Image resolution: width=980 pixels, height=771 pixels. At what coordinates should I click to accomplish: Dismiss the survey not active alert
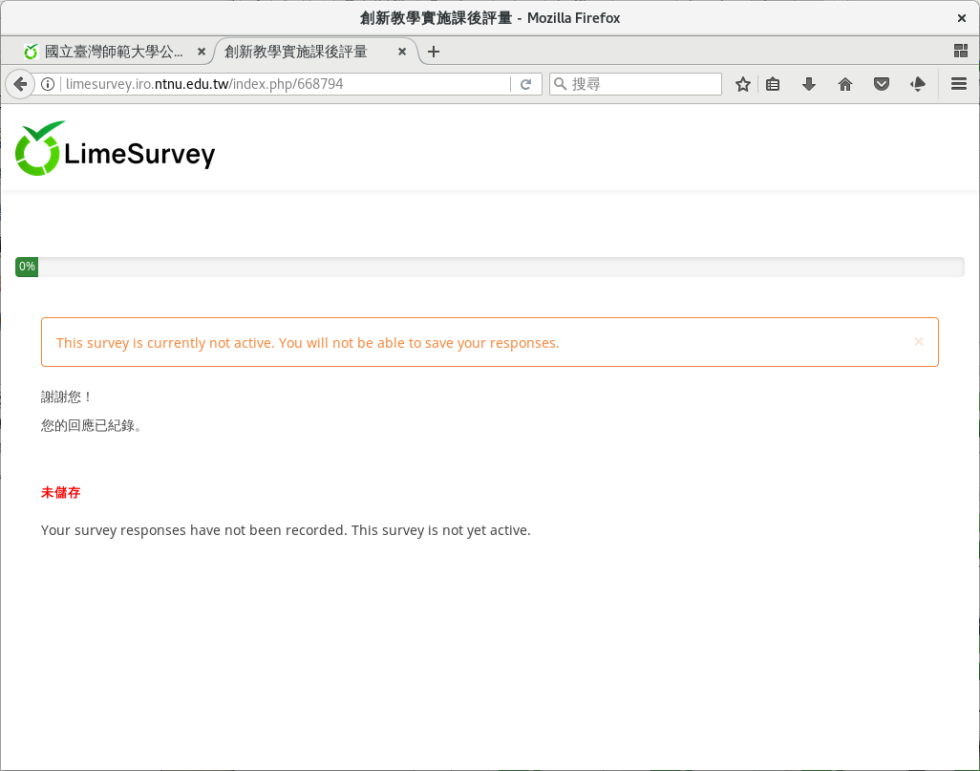click(x=918, y=341)
